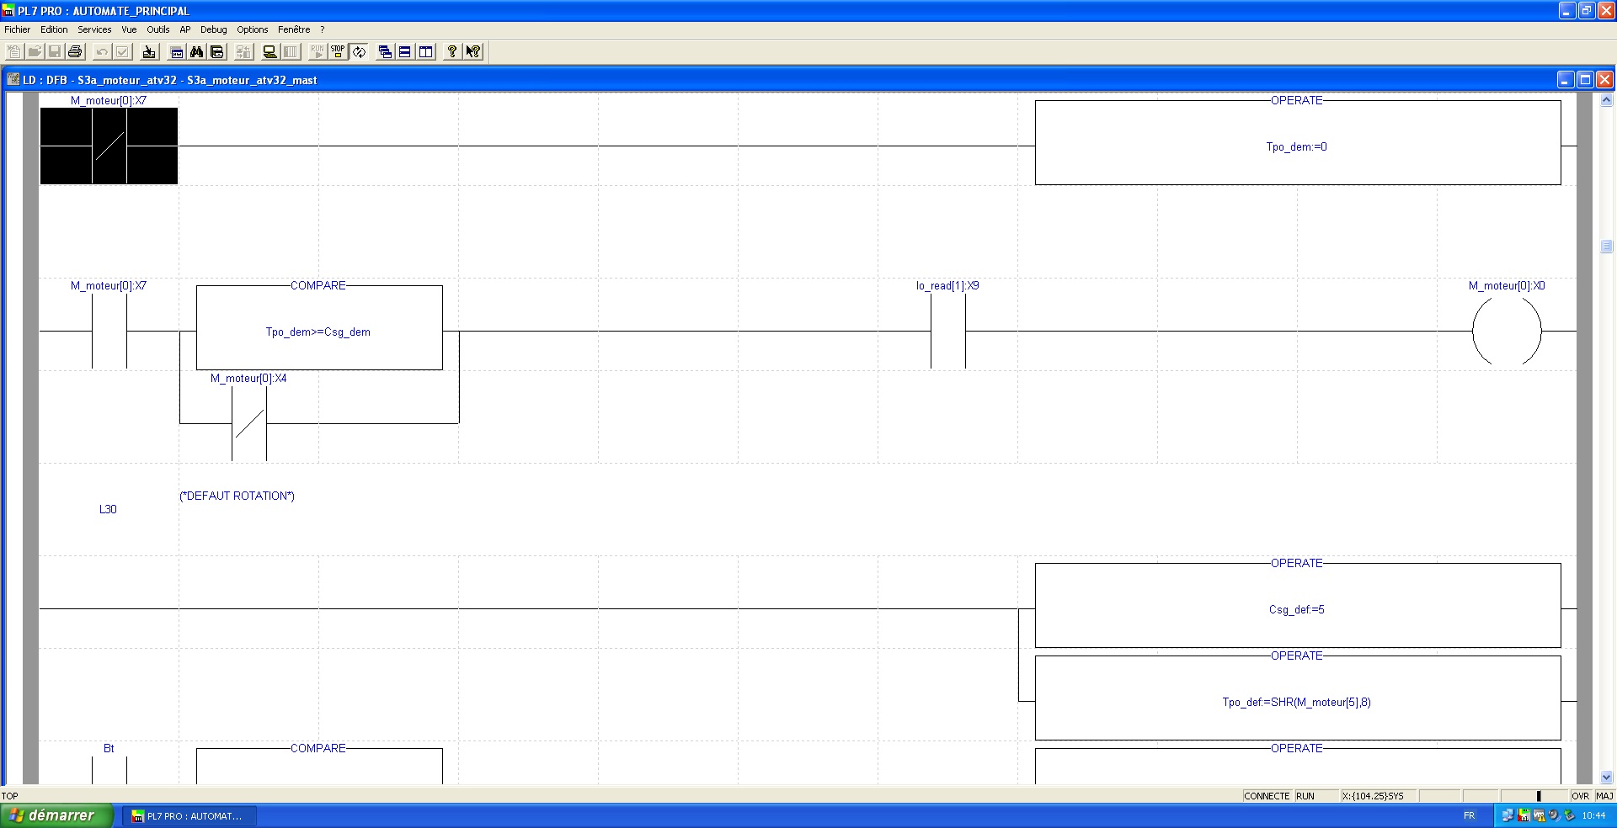Click the CONNECTE status indicator

[1267, 796]
